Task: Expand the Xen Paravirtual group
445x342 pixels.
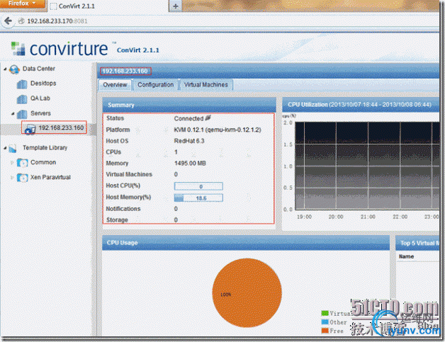Action: point(12,177)
